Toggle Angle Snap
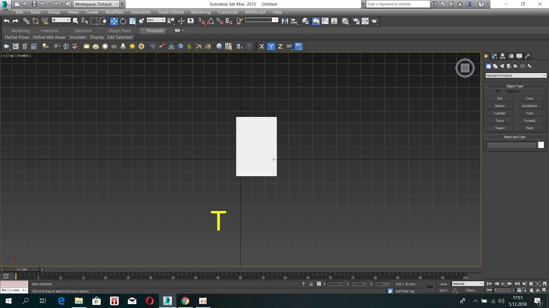Screen dimensions: 549x308 [210, 21]
